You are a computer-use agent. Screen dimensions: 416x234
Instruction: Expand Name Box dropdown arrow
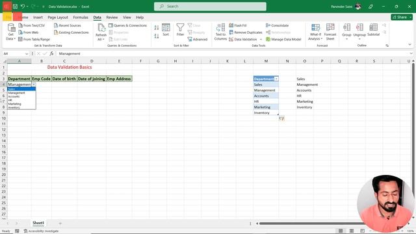click(x=27, y=54)
